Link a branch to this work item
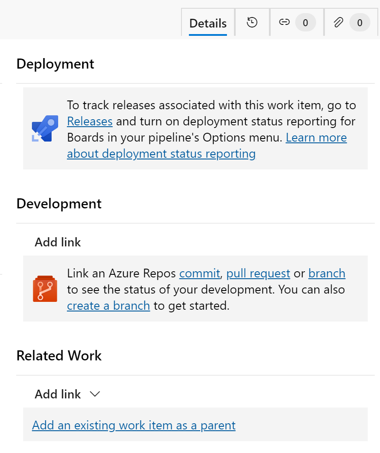This screenshot has width=380, height=453. [327, 273]
